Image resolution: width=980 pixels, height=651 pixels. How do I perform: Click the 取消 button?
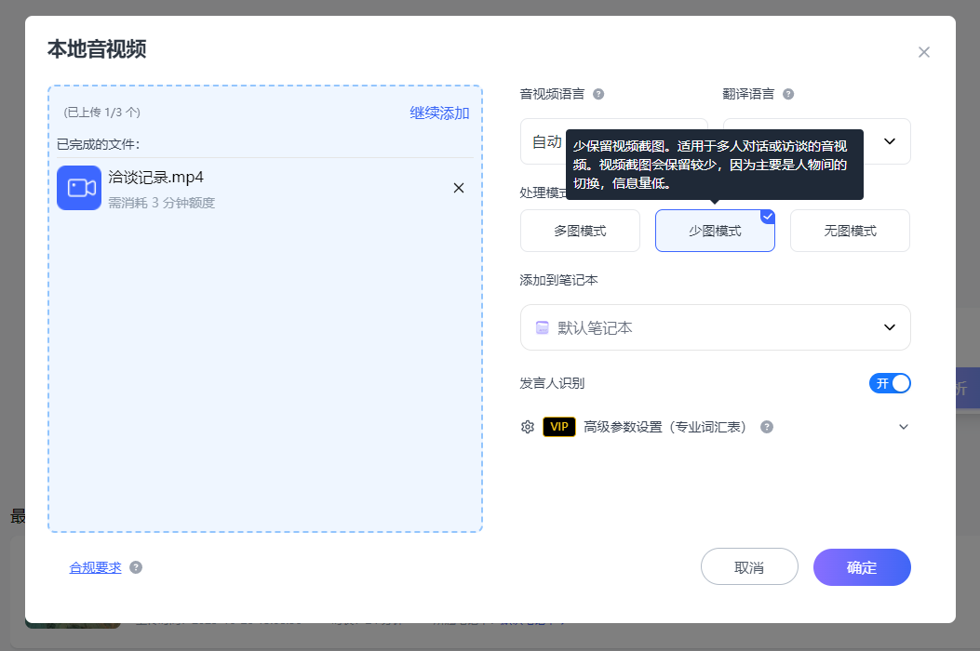click(x=749, y=567)
